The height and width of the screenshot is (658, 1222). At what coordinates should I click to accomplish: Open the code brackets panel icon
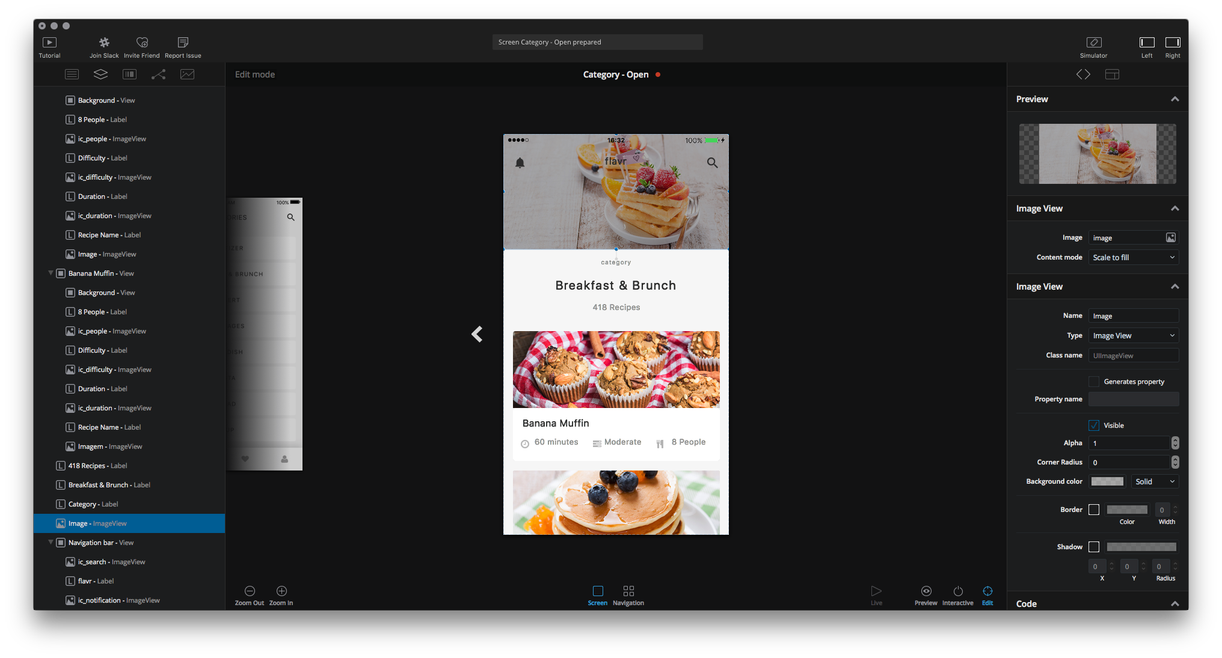click(x=1083, y=74)
